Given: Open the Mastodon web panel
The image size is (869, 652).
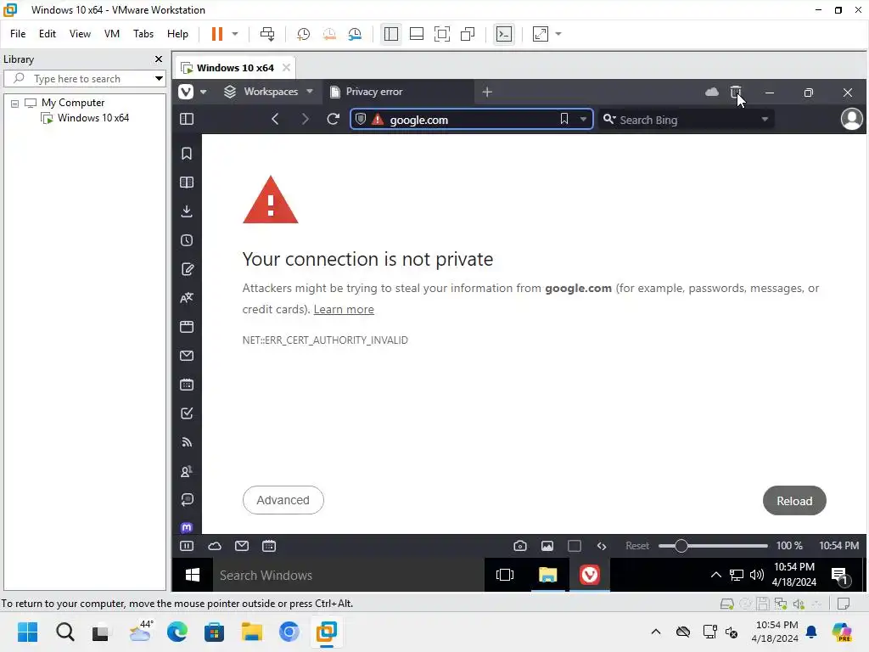Looking at the screenshot, I should click(187, 527).
